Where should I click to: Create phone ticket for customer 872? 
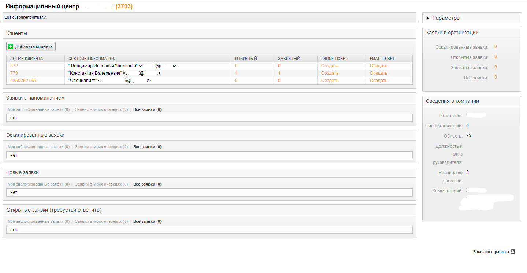[330, 66]
